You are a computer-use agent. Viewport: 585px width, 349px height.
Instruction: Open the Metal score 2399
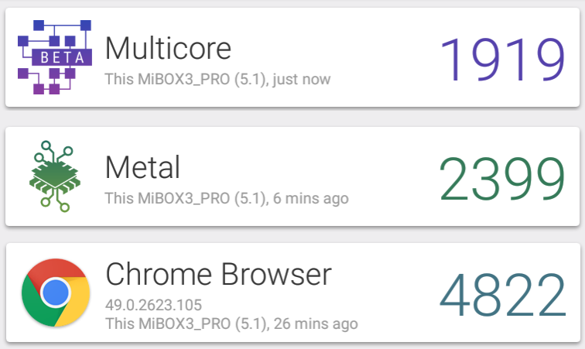501,178
